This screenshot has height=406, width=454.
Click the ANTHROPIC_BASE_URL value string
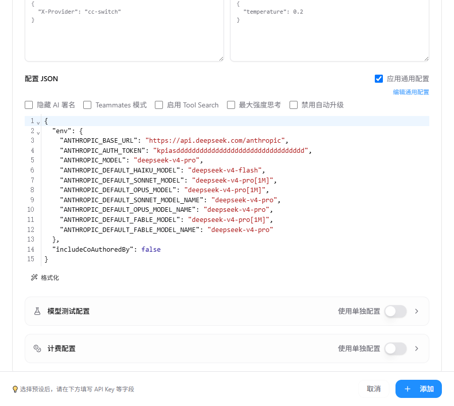pos(215,140)
